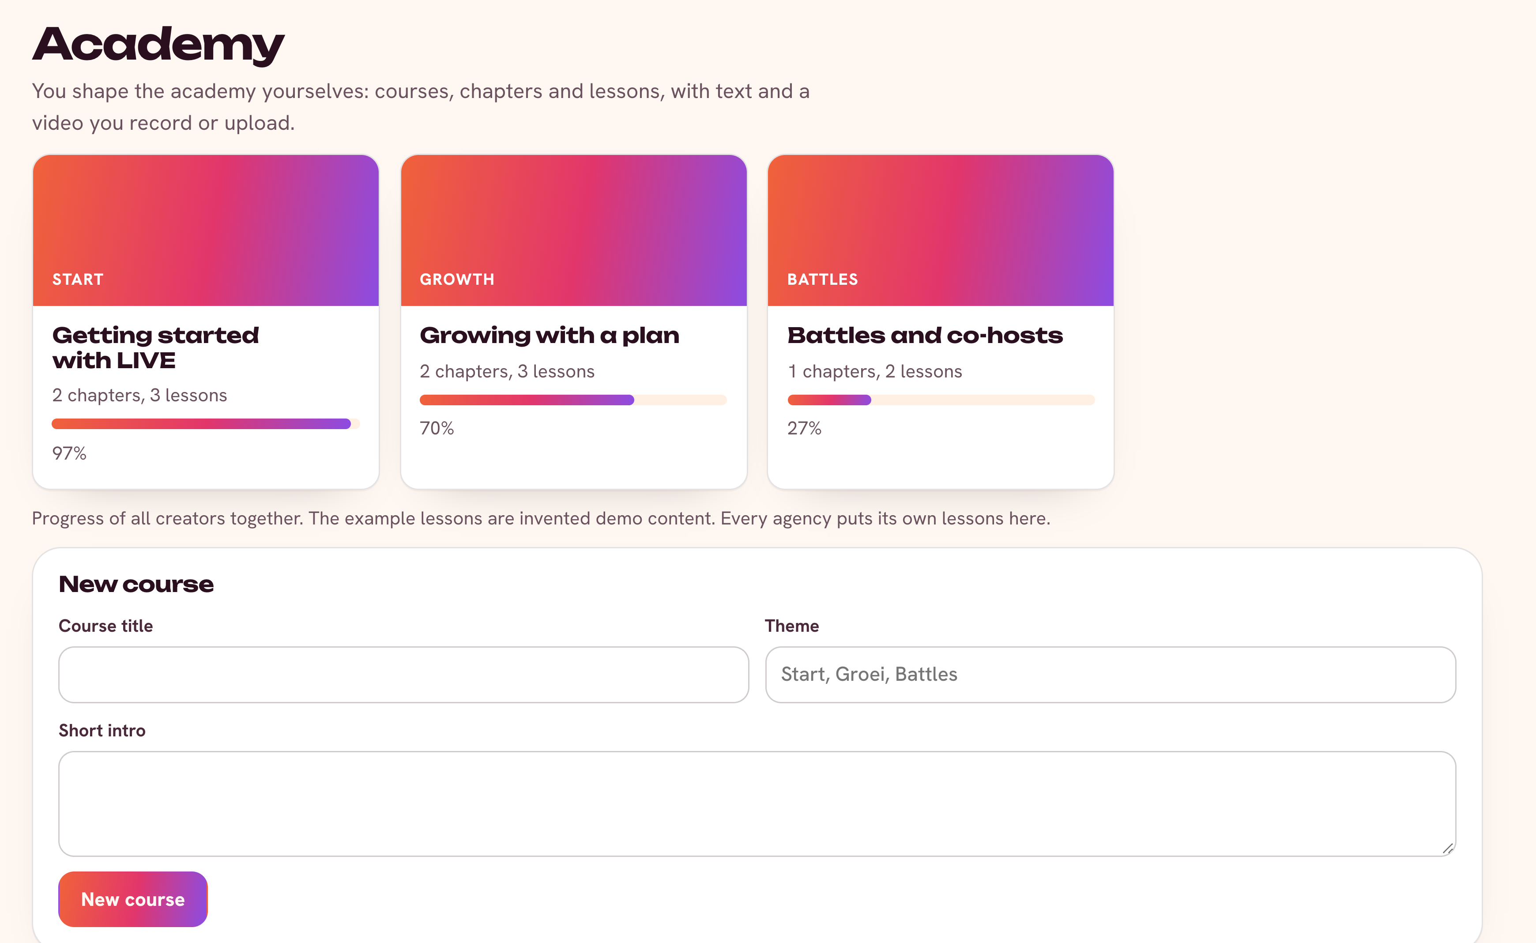Focus the Short intro text area

pyautogui.click(x=757, y=803)
